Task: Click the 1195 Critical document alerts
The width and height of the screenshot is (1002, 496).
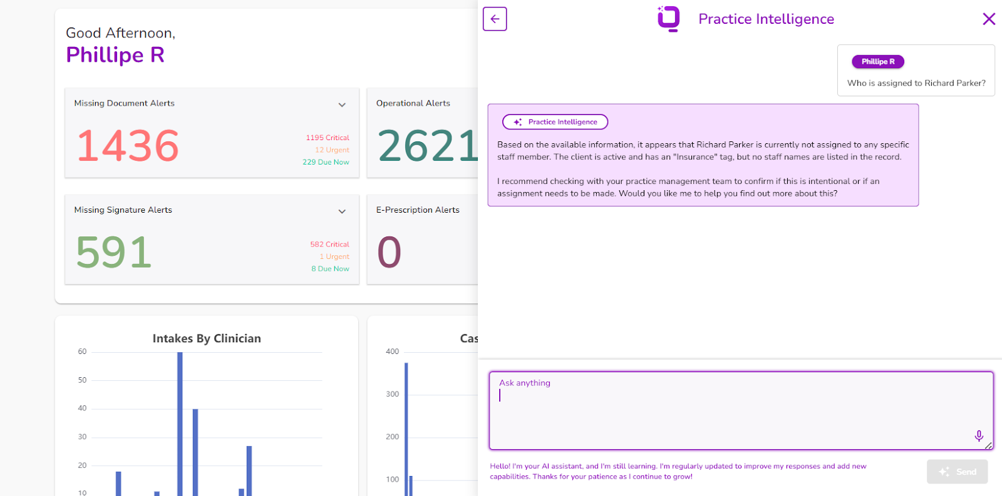Action: (328, 138)
